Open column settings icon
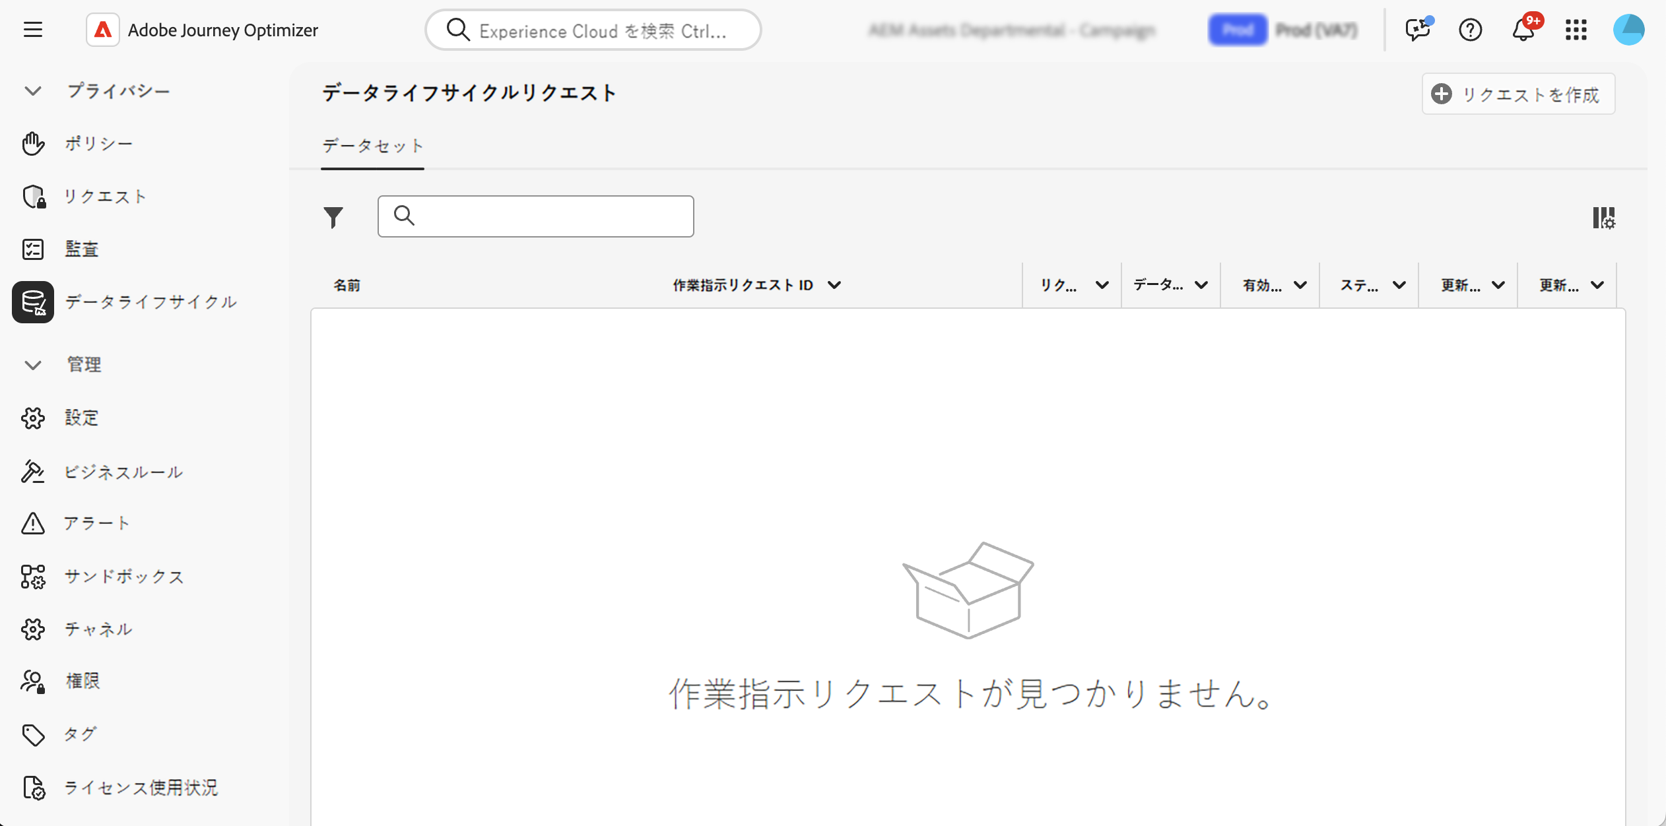The width and height of the screenshot is (1666, 826). point(1603,218)
